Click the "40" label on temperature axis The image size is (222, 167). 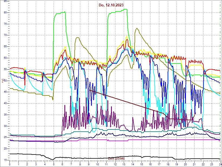point(5,104)
